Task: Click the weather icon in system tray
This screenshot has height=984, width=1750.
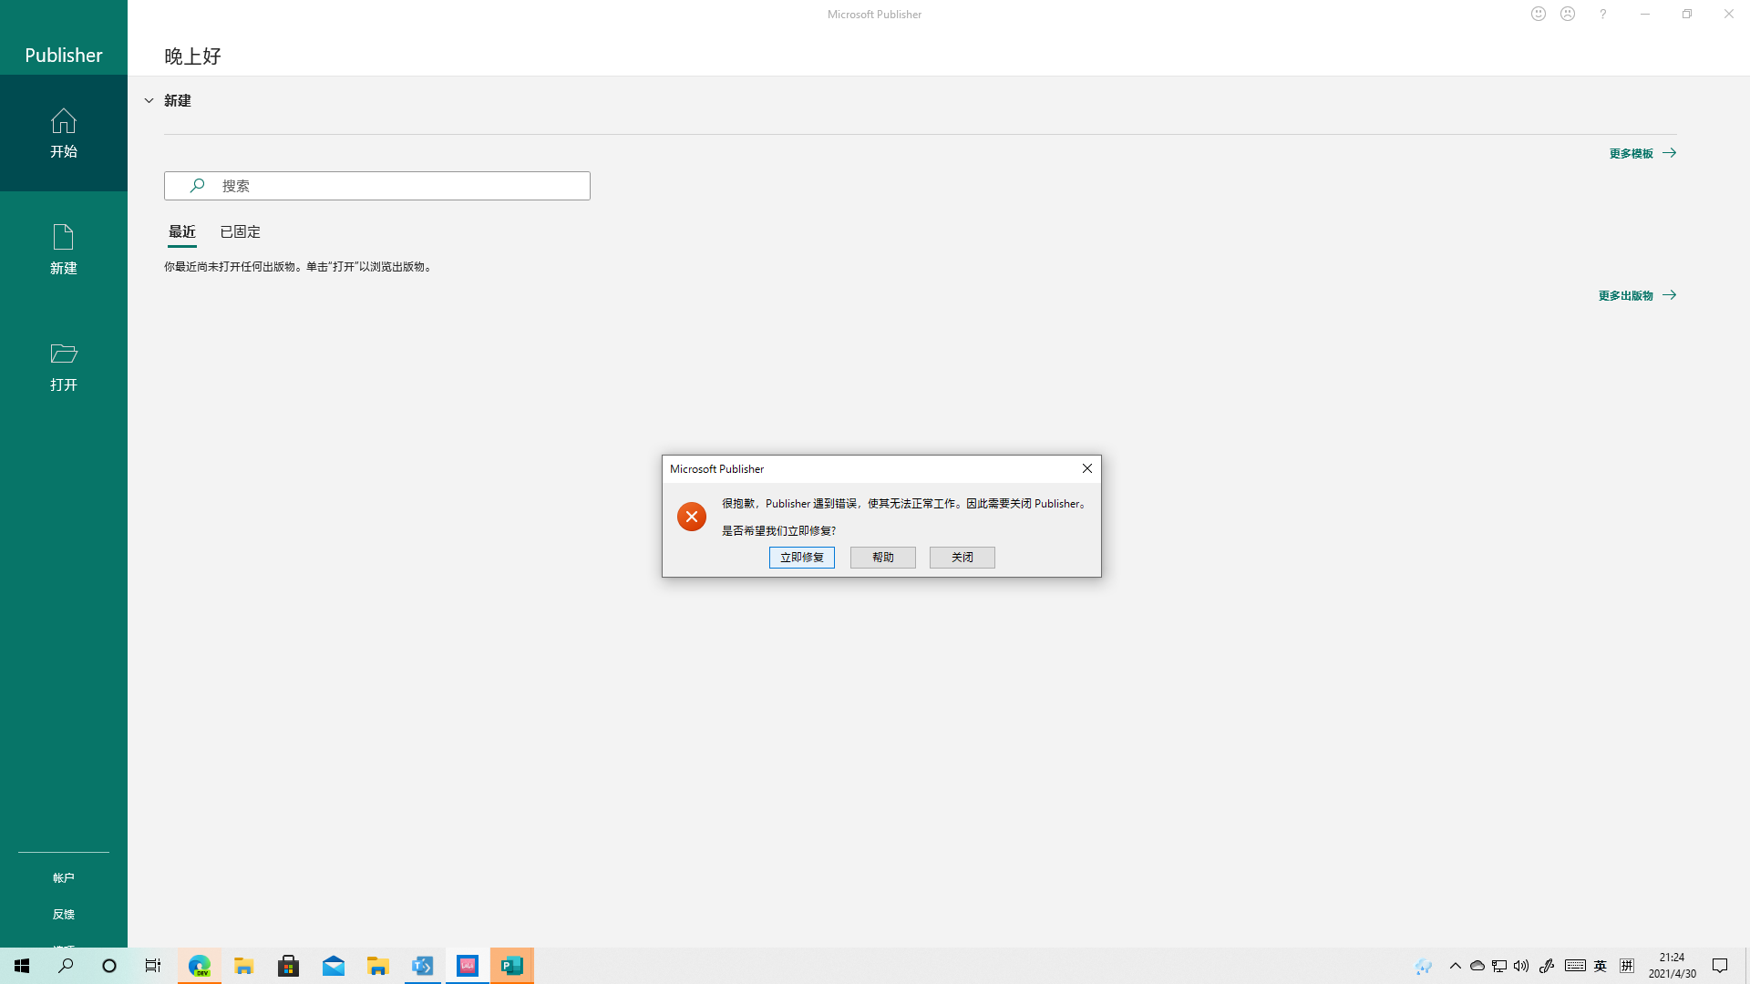Action: tap(1424, 966)
